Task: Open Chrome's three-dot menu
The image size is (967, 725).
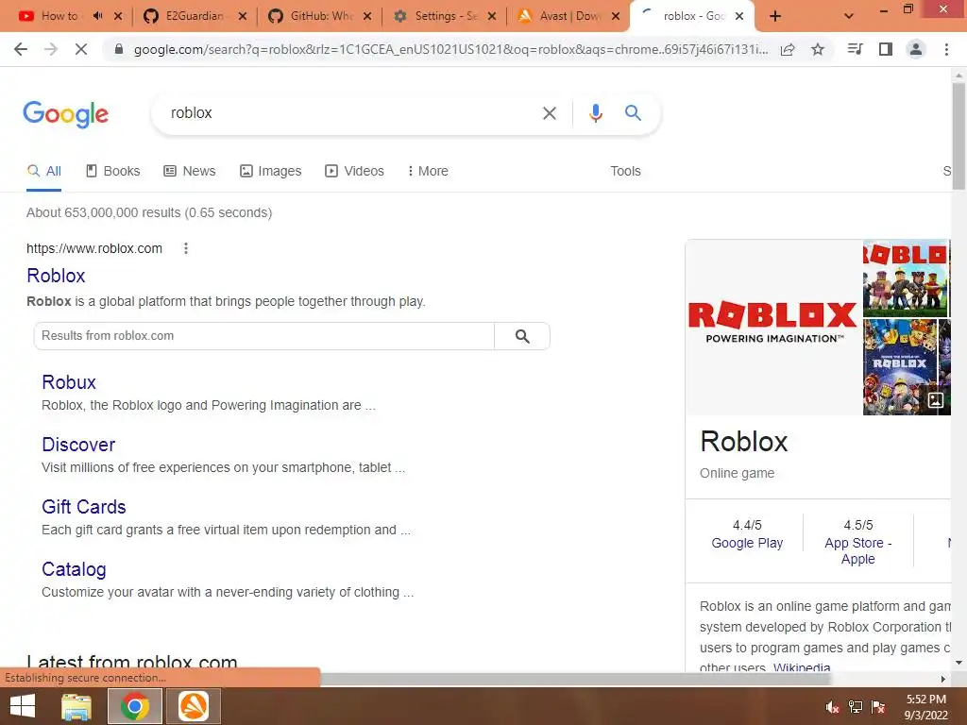Action: tap(946, 49)
